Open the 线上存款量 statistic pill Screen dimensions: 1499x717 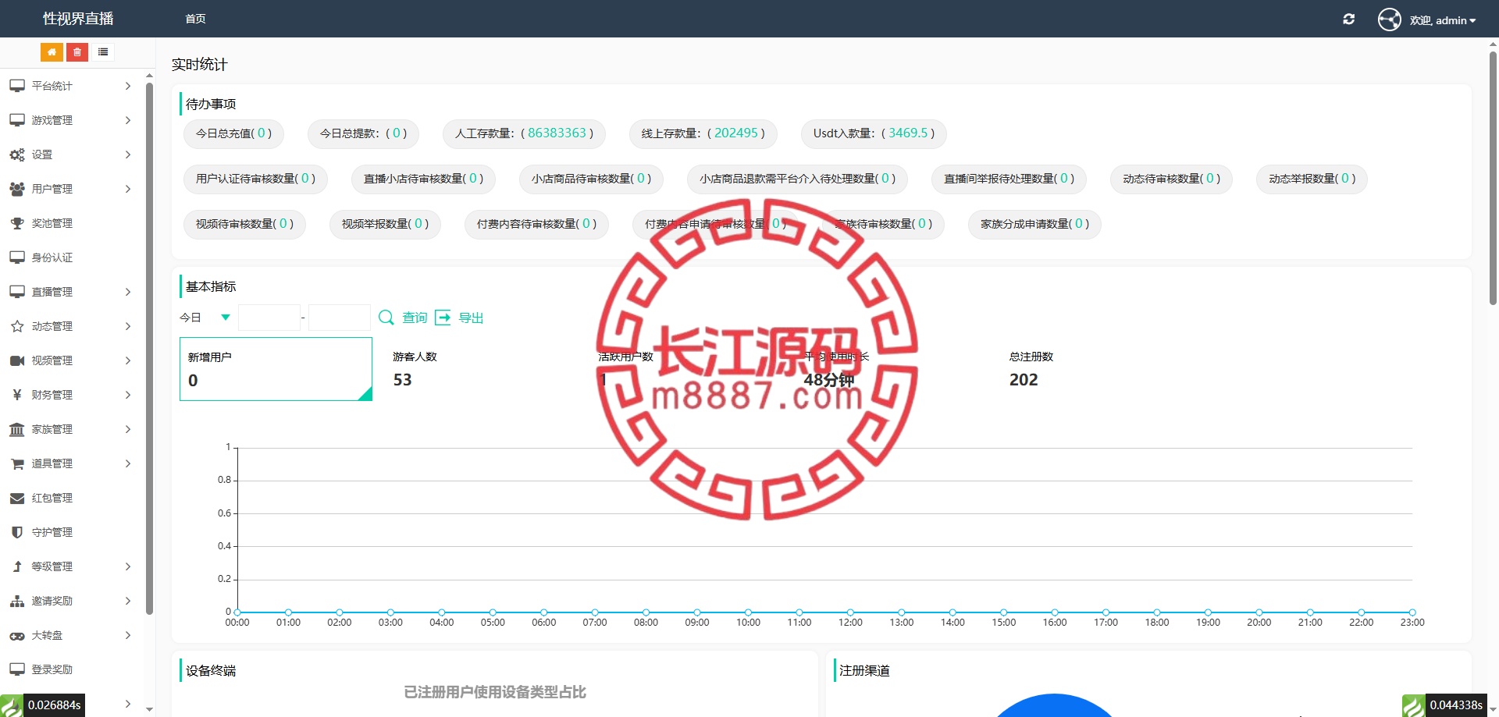703,133
